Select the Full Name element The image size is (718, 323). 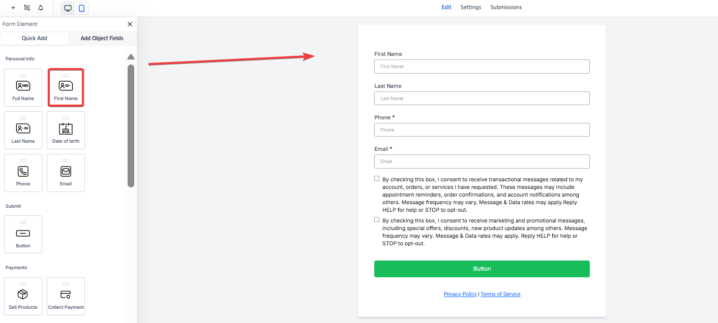point(23,88)
